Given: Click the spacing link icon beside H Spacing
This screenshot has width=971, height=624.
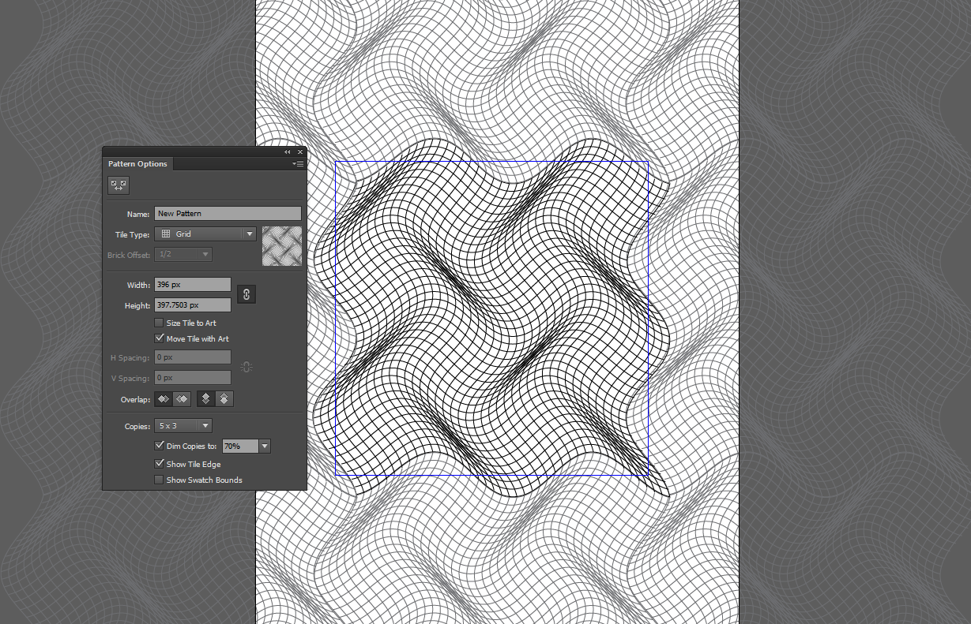Looking at the screenshot, I should point(246,367).
